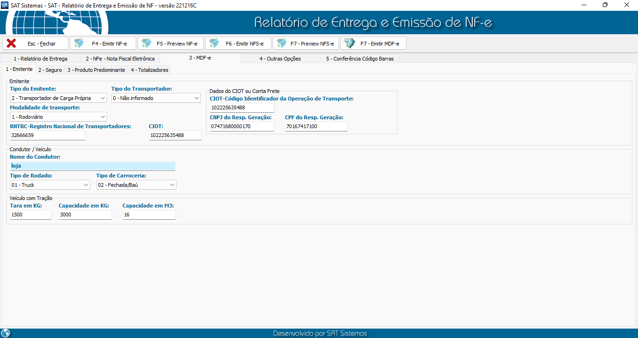Click the globe icon in status bar
The width and height of the screenshot is (638, 338).
click(x=6, y=333)
